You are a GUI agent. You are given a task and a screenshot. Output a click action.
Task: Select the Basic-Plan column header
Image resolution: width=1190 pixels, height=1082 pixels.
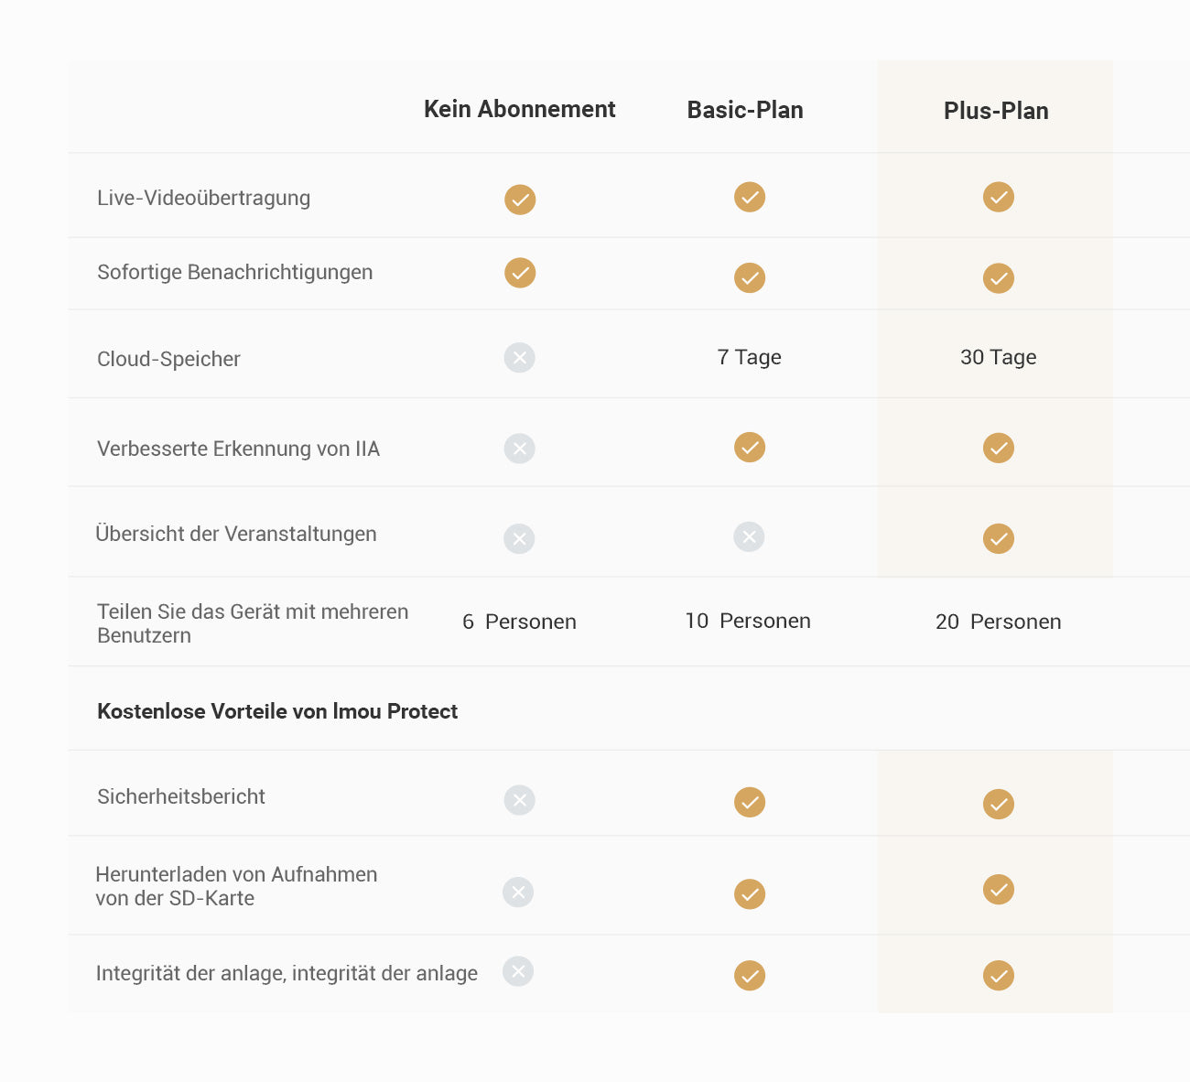click(x=745, y=110)
